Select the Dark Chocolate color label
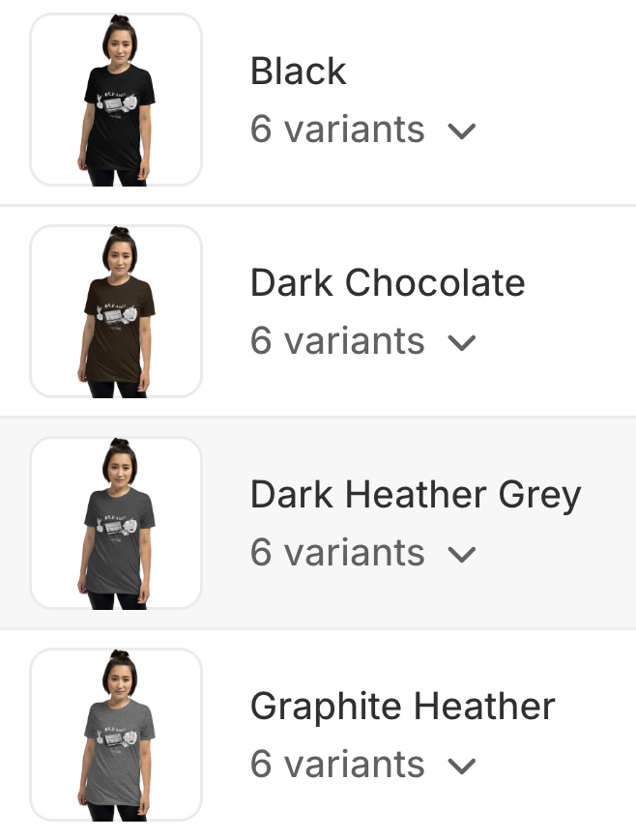 point(388,283)
